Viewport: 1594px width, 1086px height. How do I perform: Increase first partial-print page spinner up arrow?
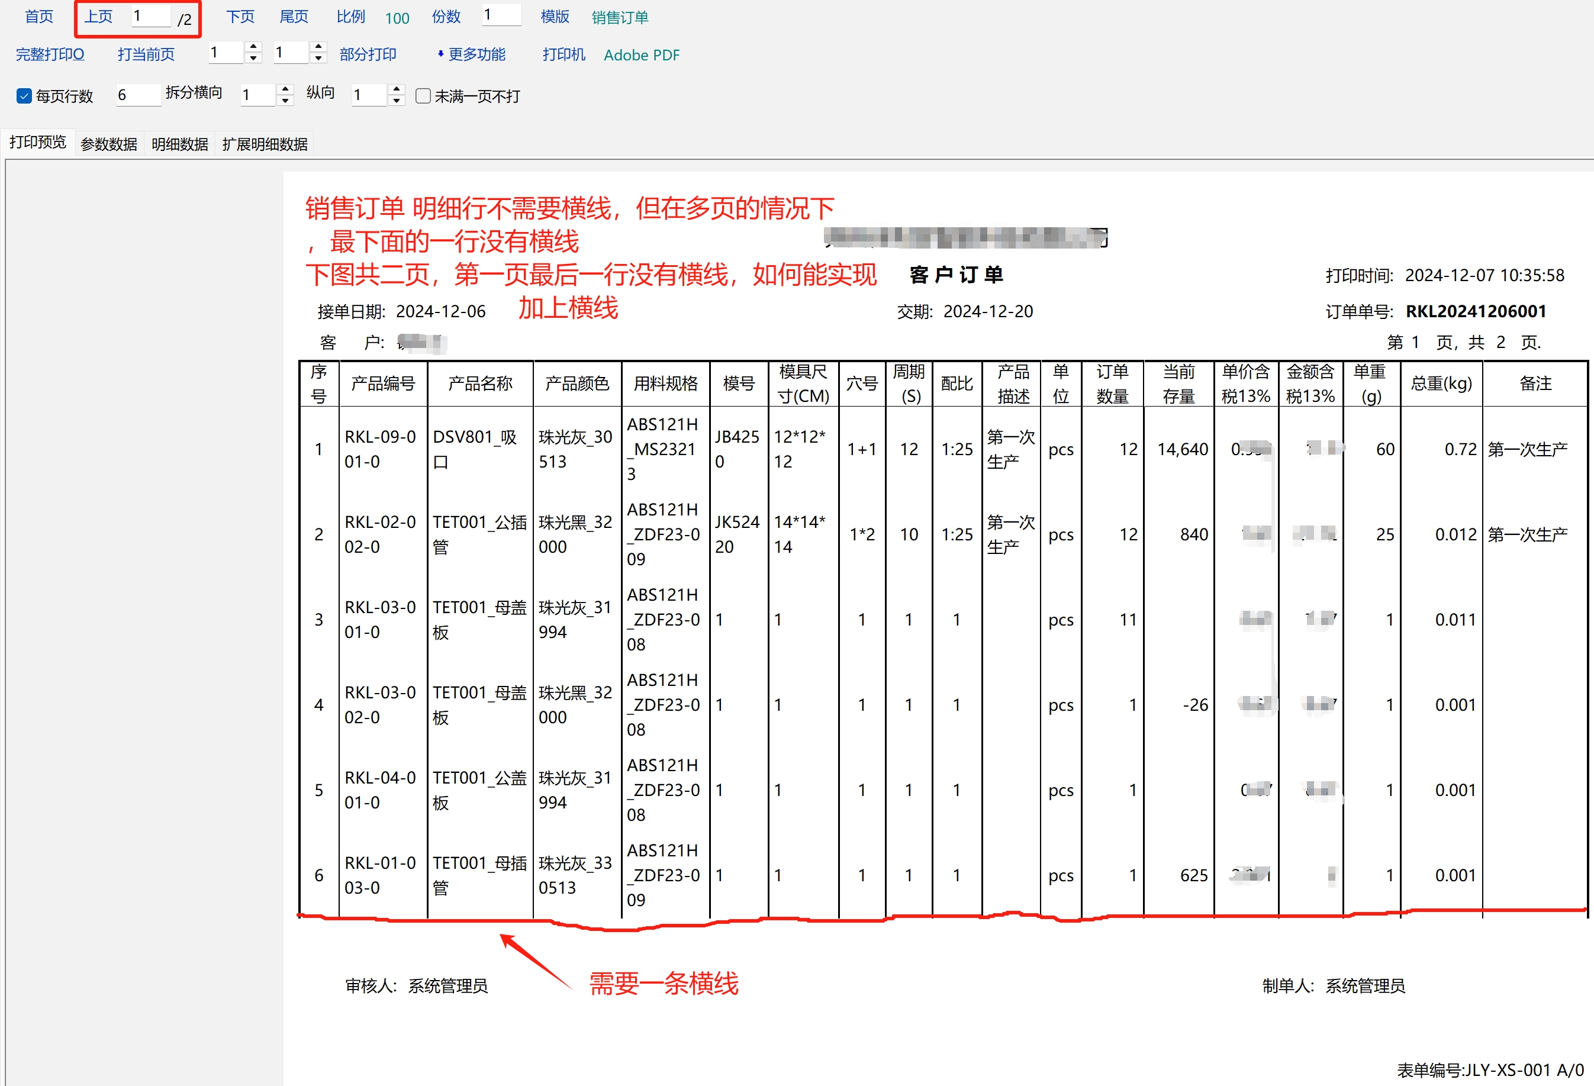pos(254,47)
